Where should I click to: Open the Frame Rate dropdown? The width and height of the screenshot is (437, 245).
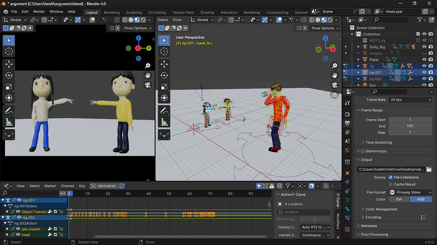point(410,100)
